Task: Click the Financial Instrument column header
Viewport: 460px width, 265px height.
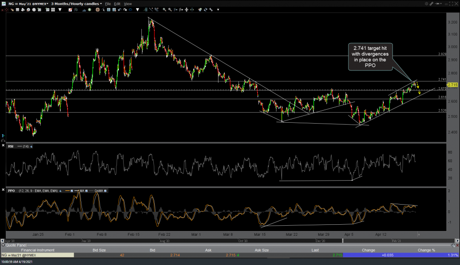Action: pyautogui.click(x=39, y=250)
